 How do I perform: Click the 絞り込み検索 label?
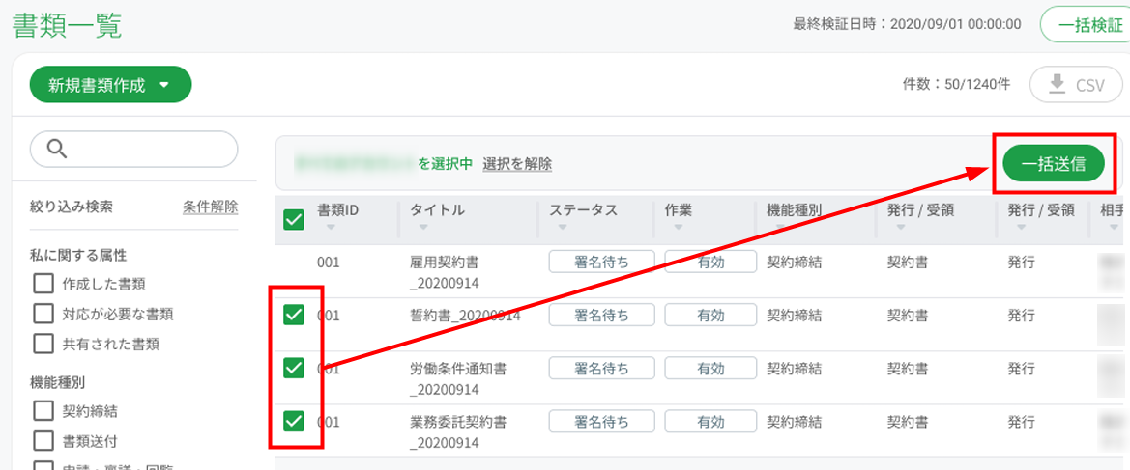click(72, 207)
